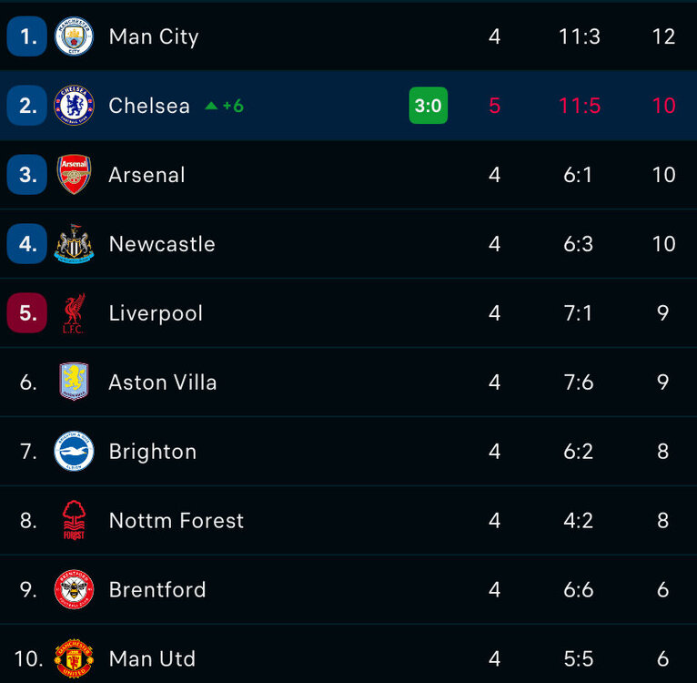Open the Brentford bee crest
Screen dimensions: 697x683
74,589
